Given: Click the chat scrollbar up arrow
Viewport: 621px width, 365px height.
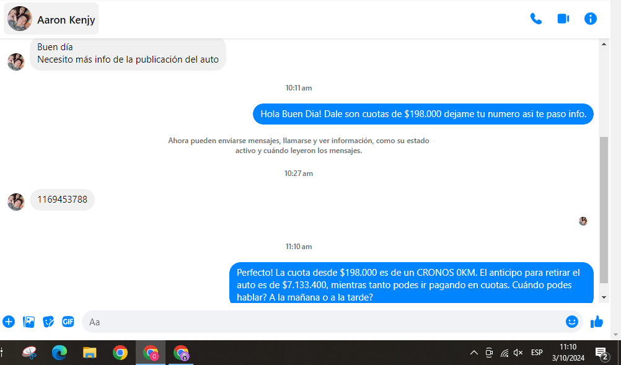Looking at the screenshot, I should [604, 44].
